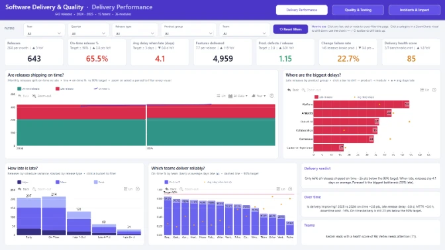Open help icon in releases on-time chart
Screen dimensions: 445x250
(x=272, y=96)
